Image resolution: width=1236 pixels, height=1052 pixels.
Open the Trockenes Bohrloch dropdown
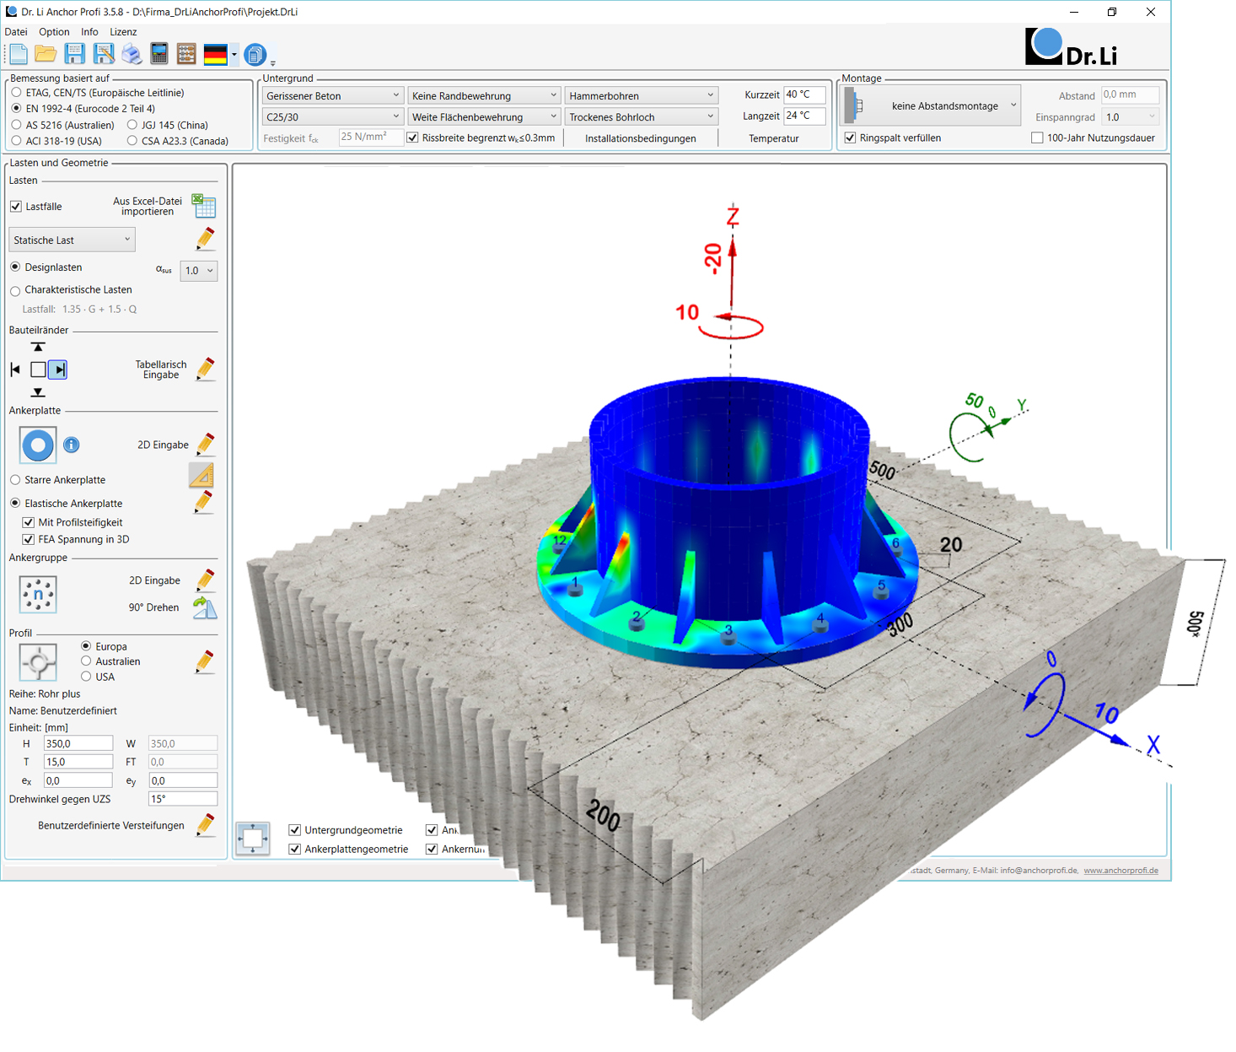642,116
